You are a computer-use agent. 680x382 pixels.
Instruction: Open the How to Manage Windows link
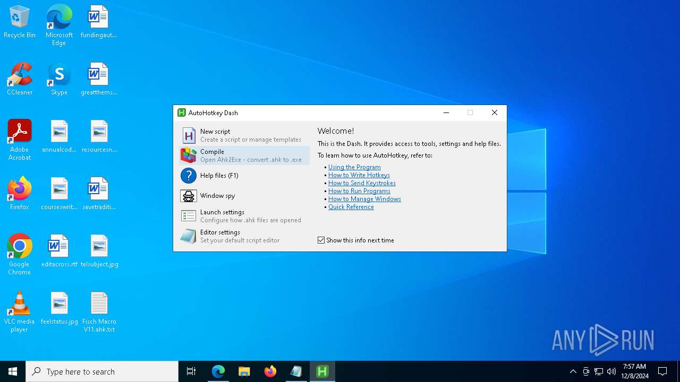pyautogui.click(x=364, y=199)
